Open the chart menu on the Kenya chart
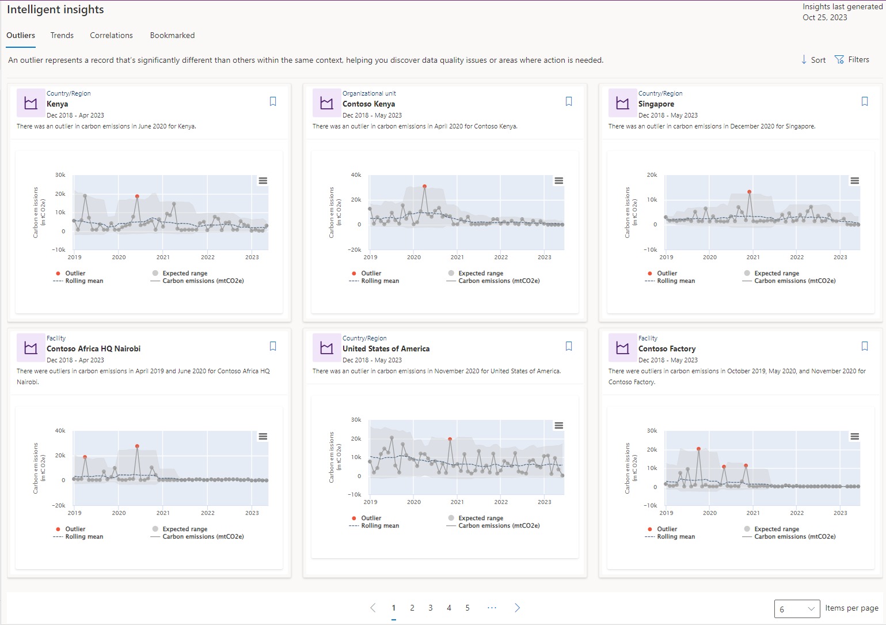 click(x=263, y=180)
